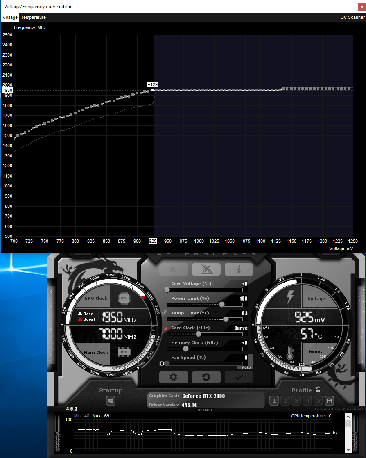Apply settings with checkmark button

[239, 377]
